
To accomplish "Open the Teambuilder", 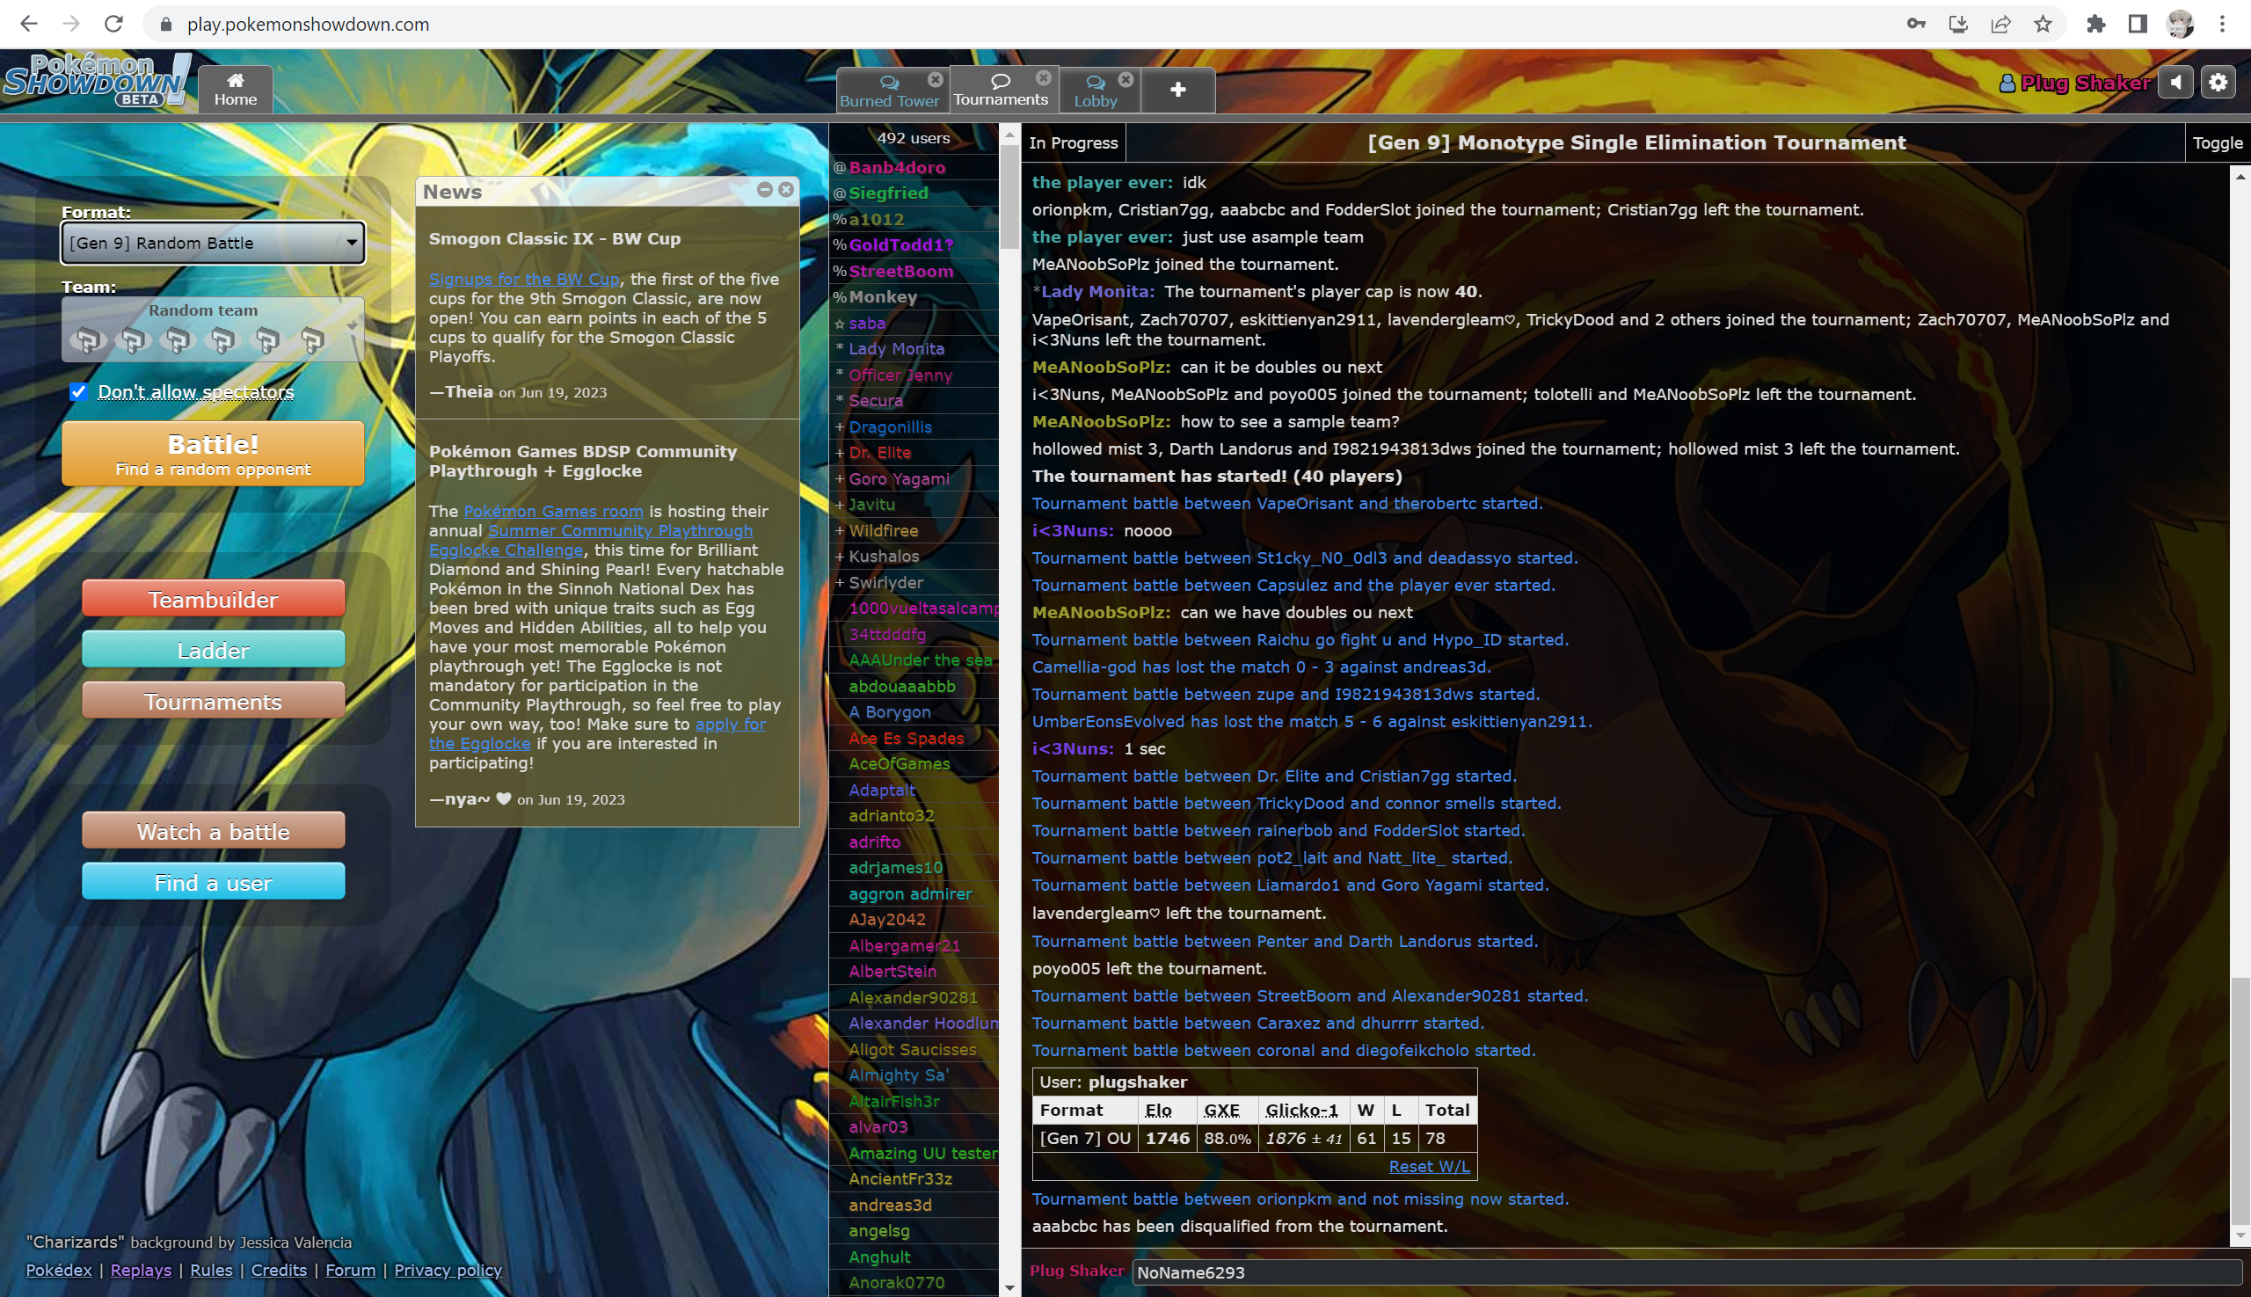I will pyautogui.click(x=213, y=599).
